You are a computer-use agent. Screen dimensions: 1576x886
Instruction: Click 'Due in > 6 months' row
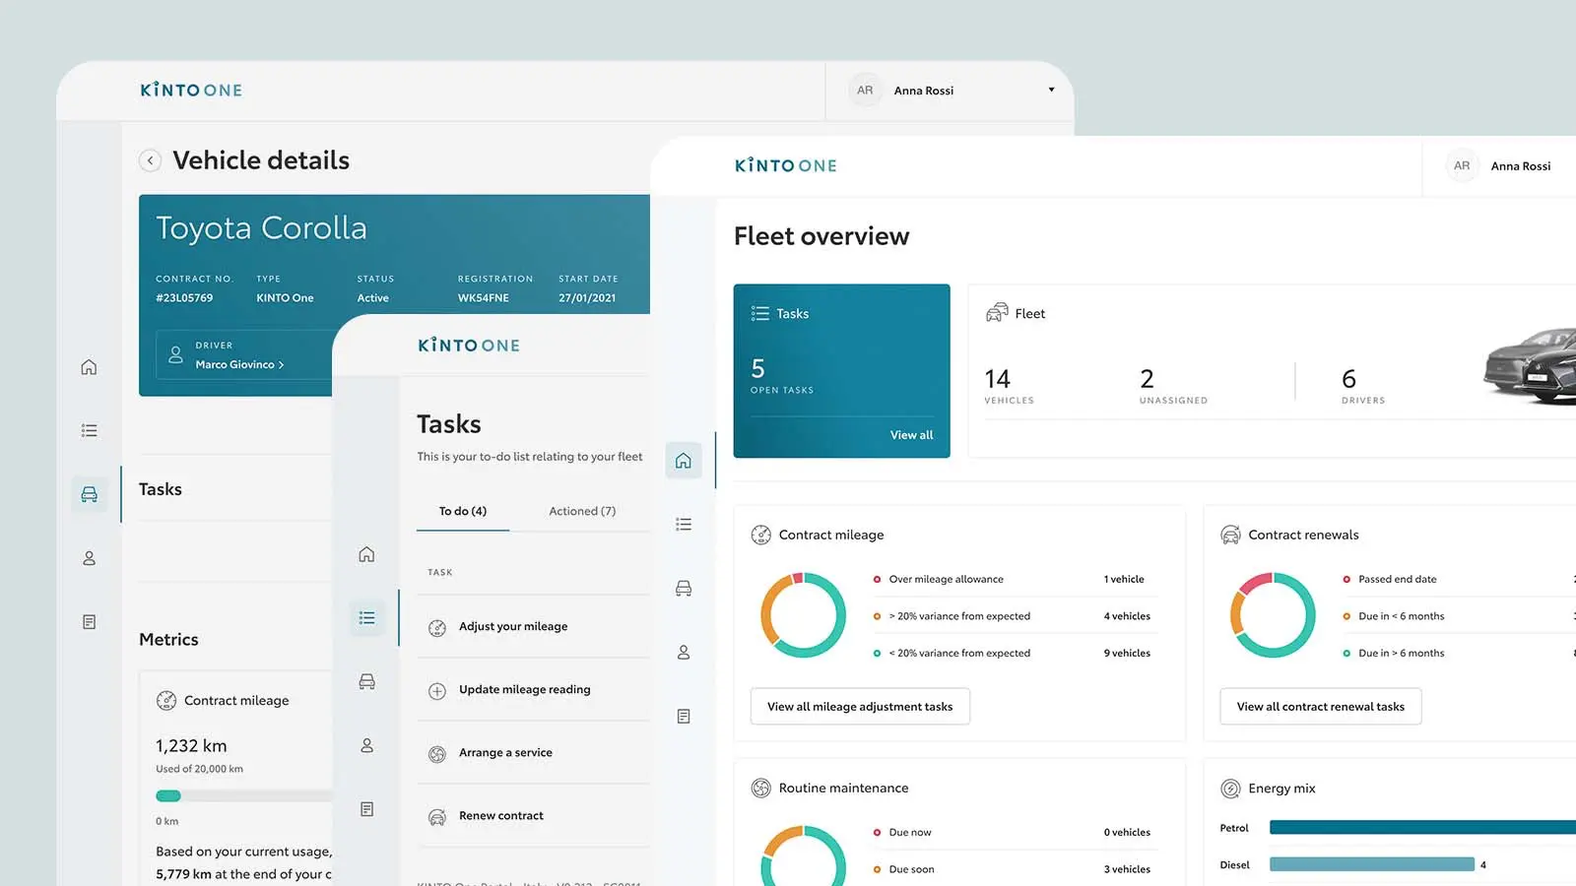coord(1458,653)
